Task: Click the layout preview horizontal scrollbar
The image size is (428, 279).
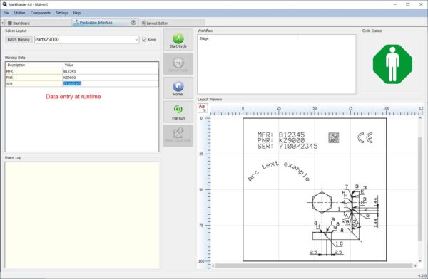Action: coord(314,265)
